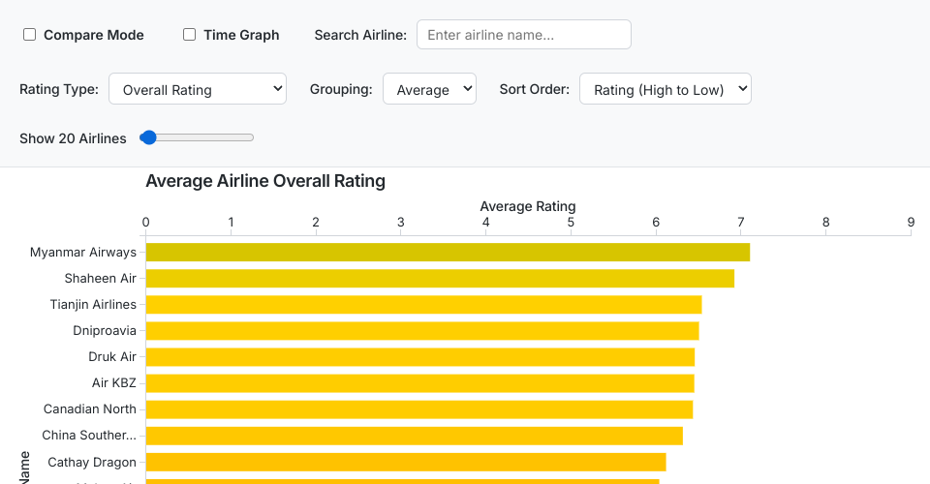Select the Air KBZ bar

tap(419, 382)
